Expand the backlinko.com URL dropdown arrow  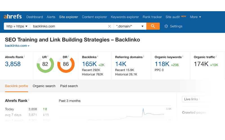point(29,46)
